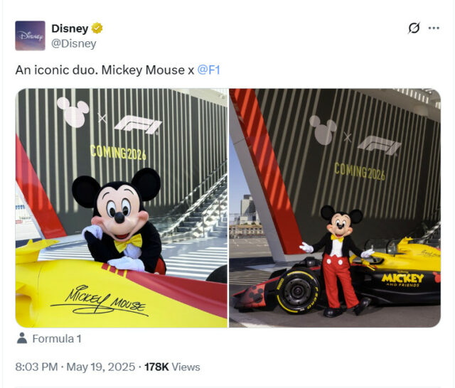The height and width of the screenshot is (388, 455).
Task: Click the May 19, 2025 date
Action: click(x=101, y=367)
